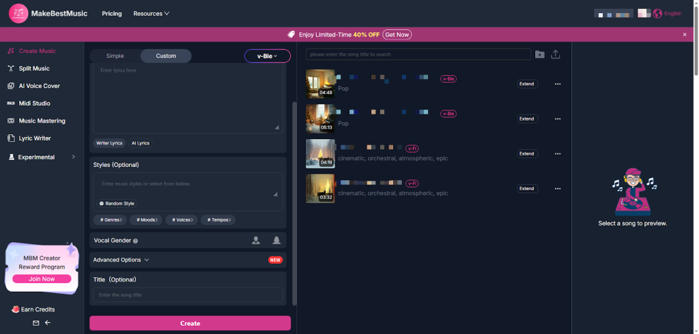Expand the Genres style category
699x334 pixels.
pyautogui.click(x=111, y=219)
